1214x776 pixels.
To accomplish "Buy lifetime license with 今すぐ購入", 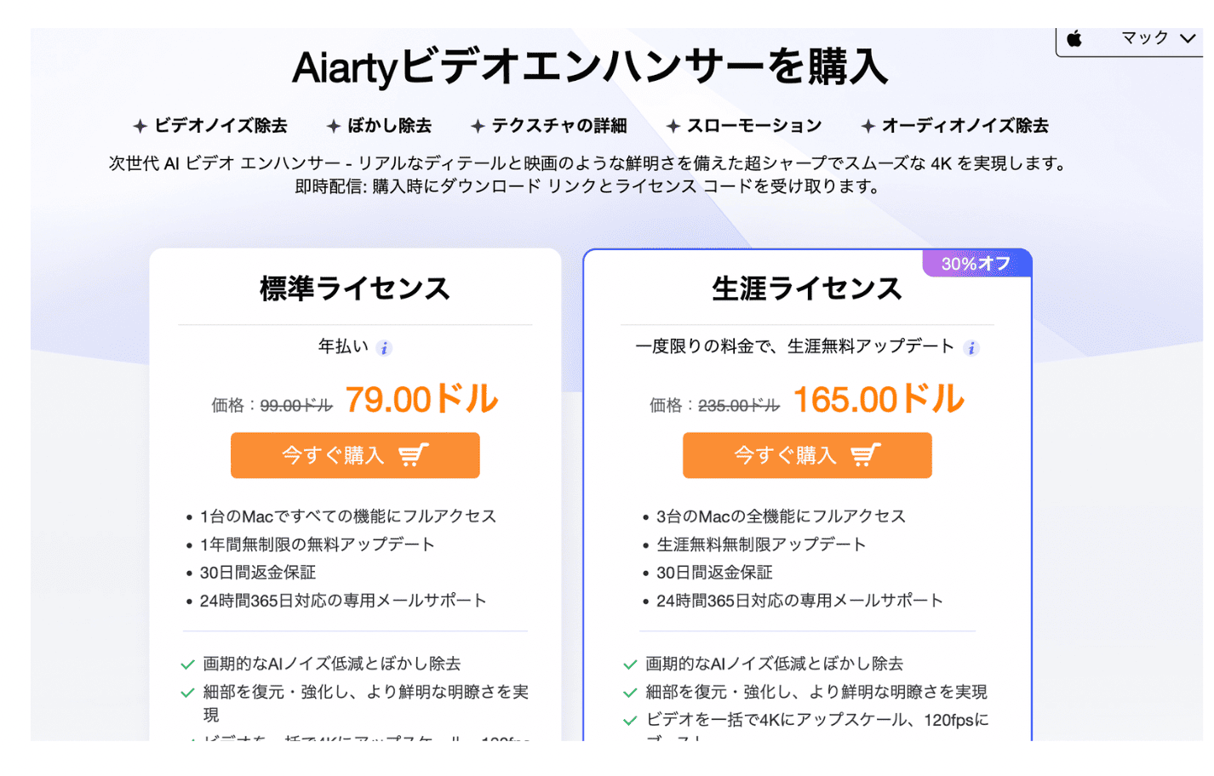I will pos(807,455).
